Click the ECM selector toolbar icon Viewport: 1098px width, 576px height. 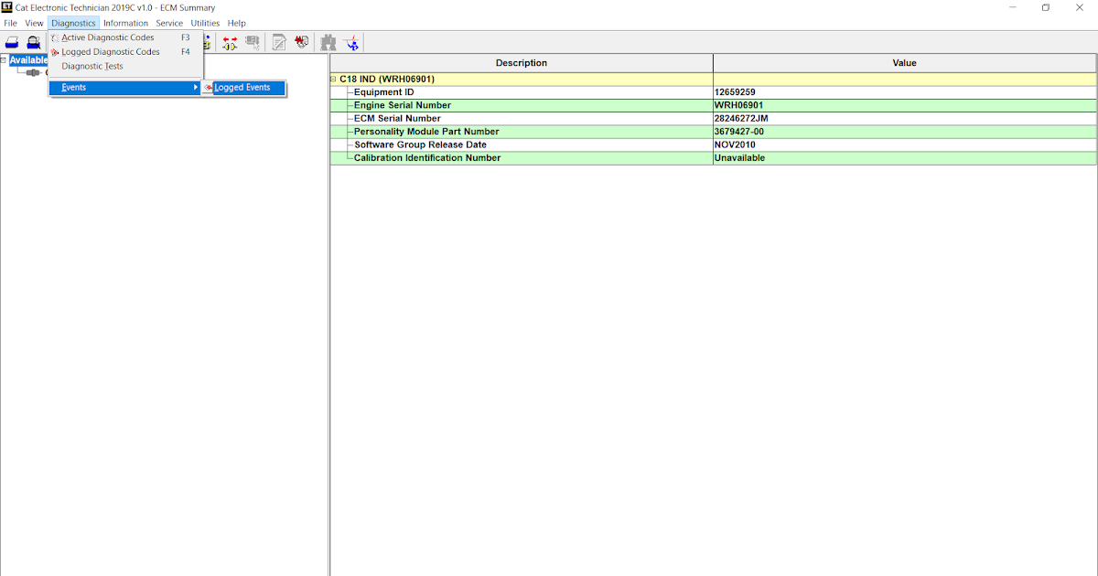(252, 42)
